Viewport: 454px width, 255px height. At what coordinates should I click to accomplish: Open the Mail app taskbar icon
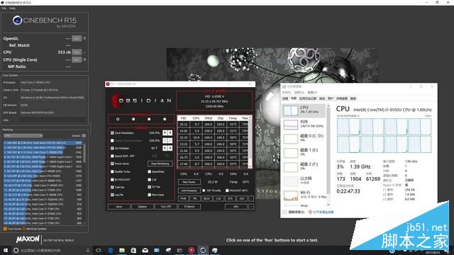(x=145, y=250)
